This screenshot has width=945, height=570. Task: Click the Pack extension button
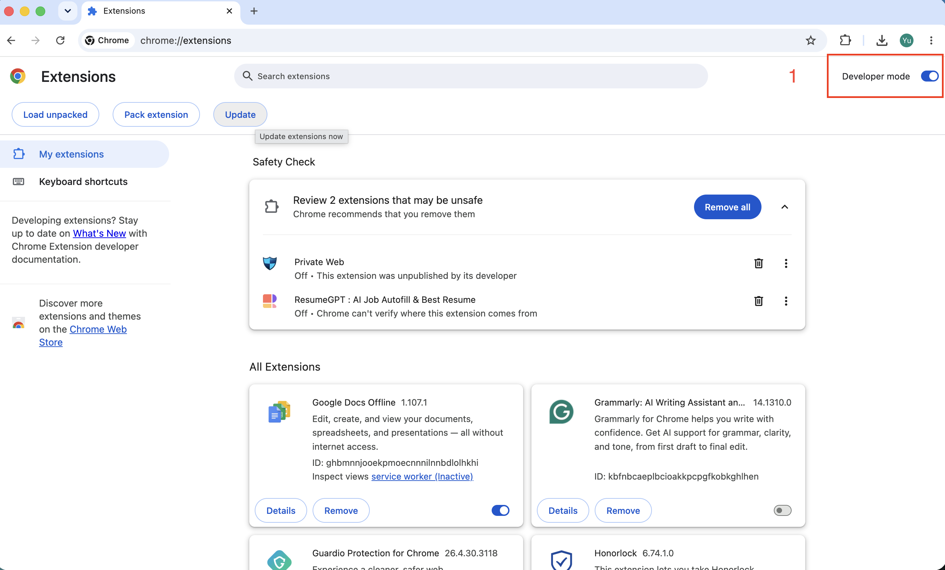point(156,115)
